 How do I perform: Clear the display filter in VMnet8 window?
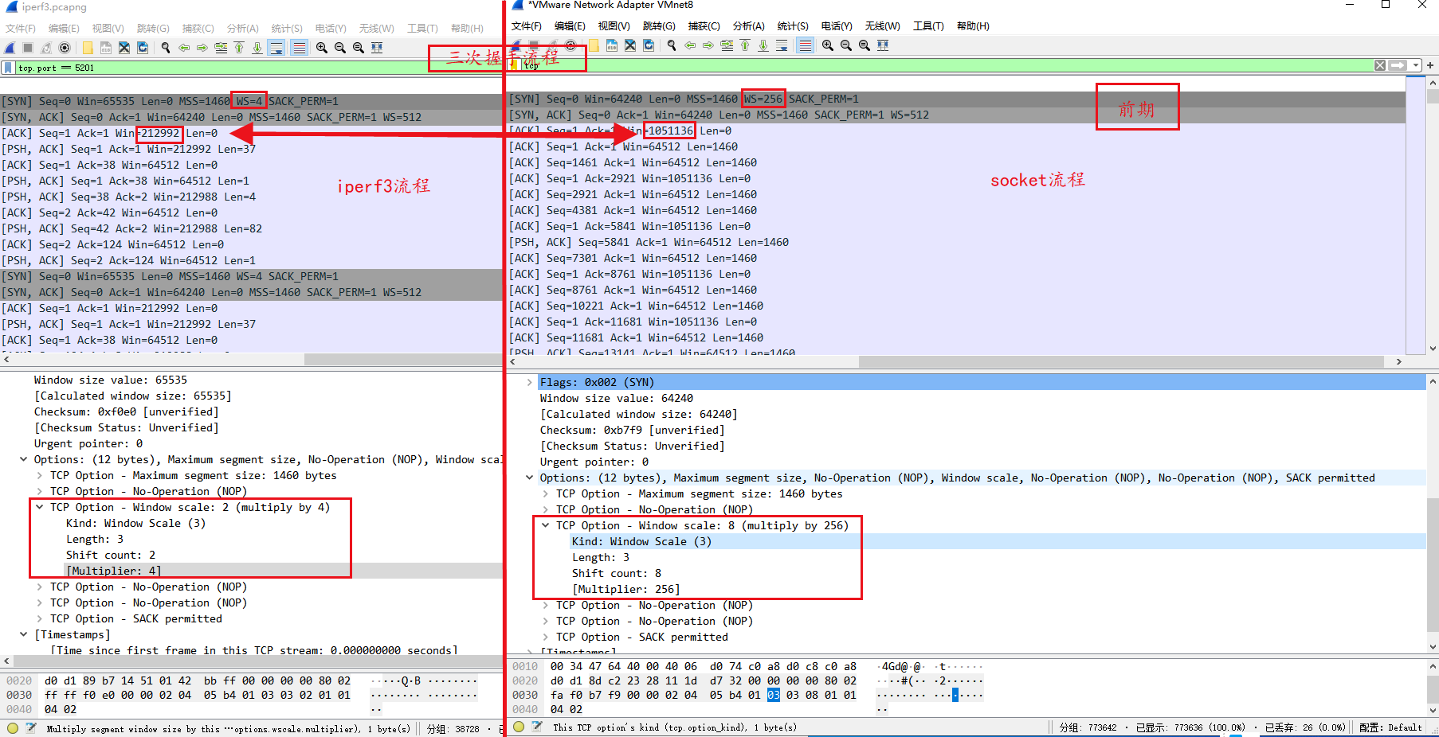[1380, 65]
